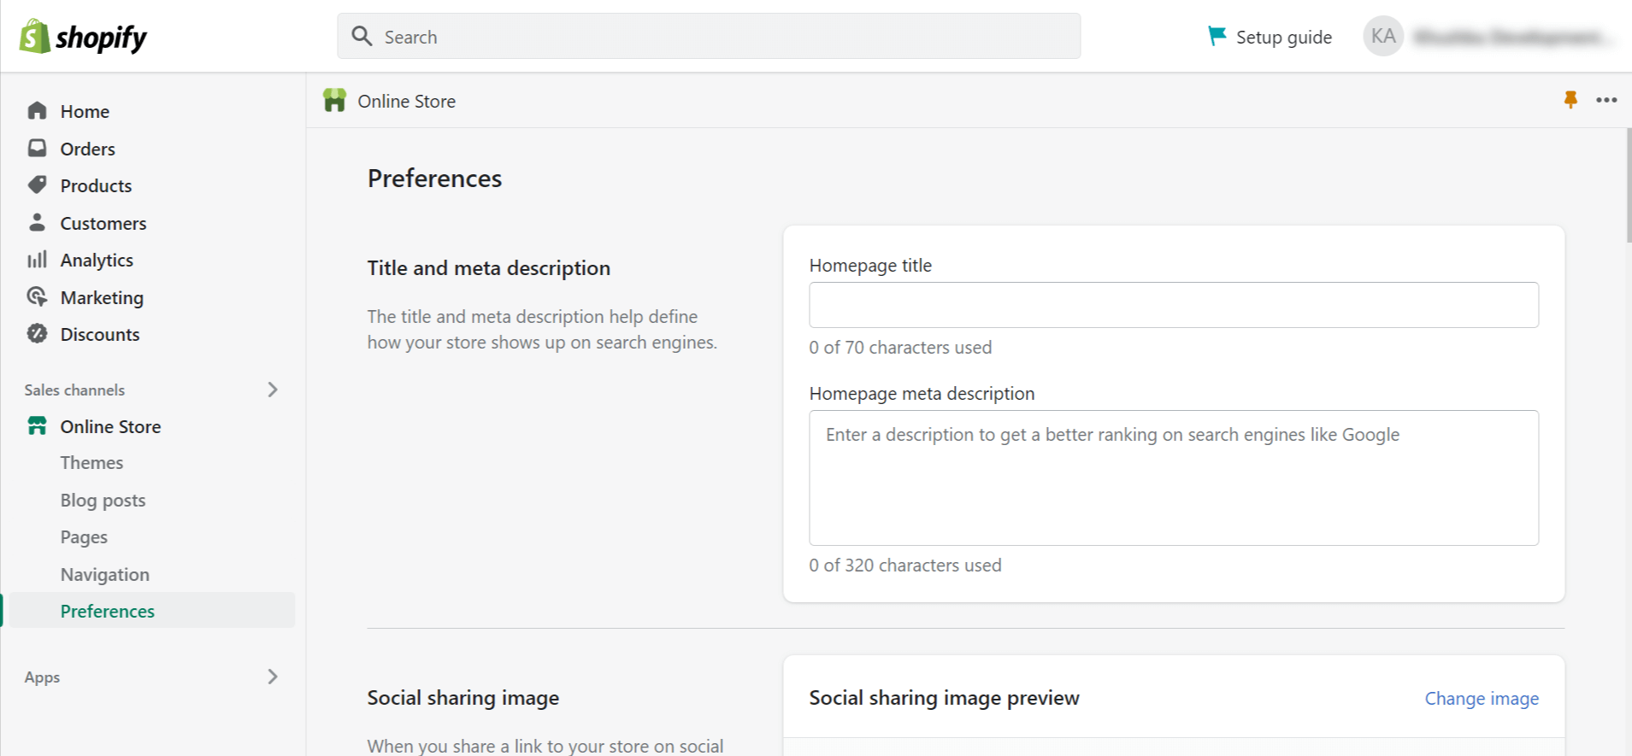Focus the Homepage title field
1632x756 pixels.
(x=1174, y=305)
